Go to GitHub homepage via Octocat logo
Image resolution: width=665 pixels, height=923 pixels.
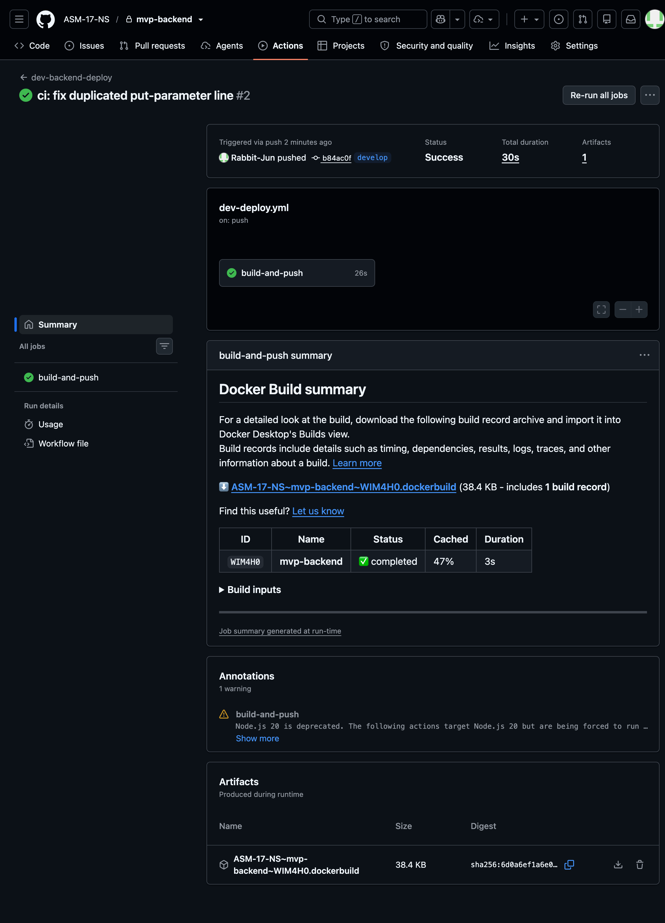click(46, 19)
